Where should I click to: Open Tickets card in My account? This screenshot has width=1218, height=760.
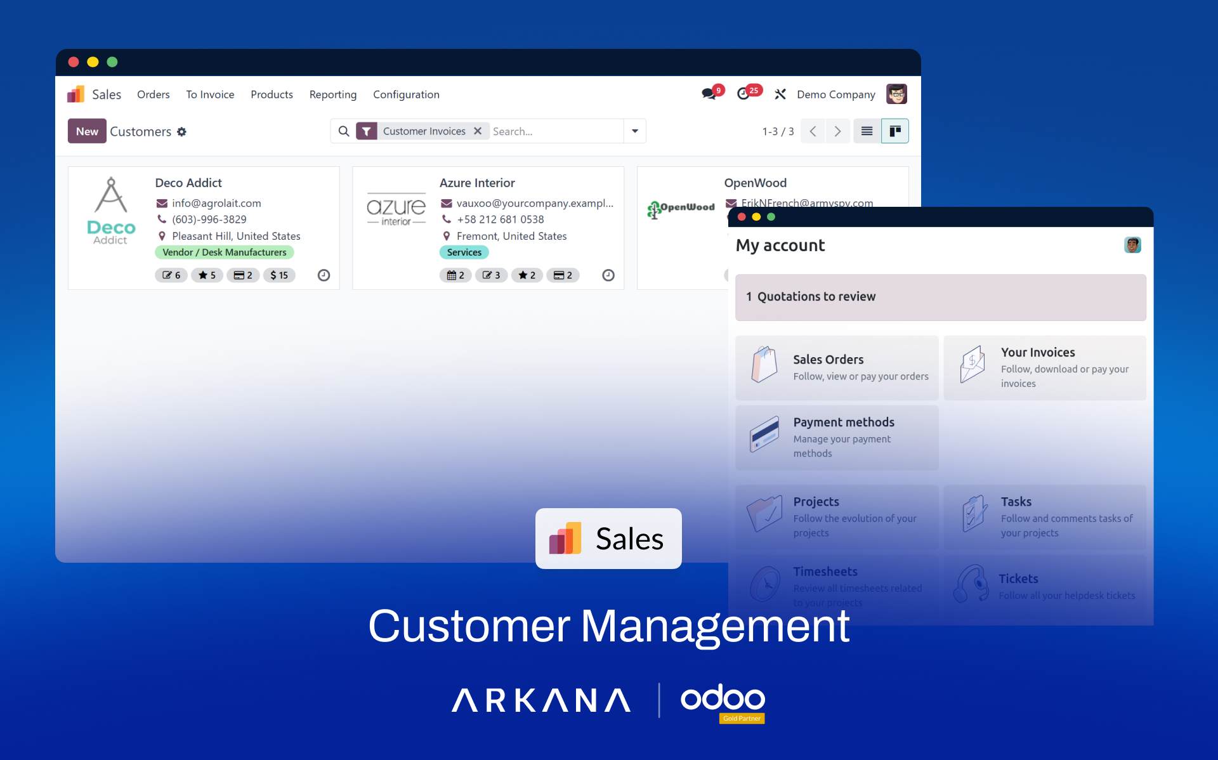[x=1045, y=587]
